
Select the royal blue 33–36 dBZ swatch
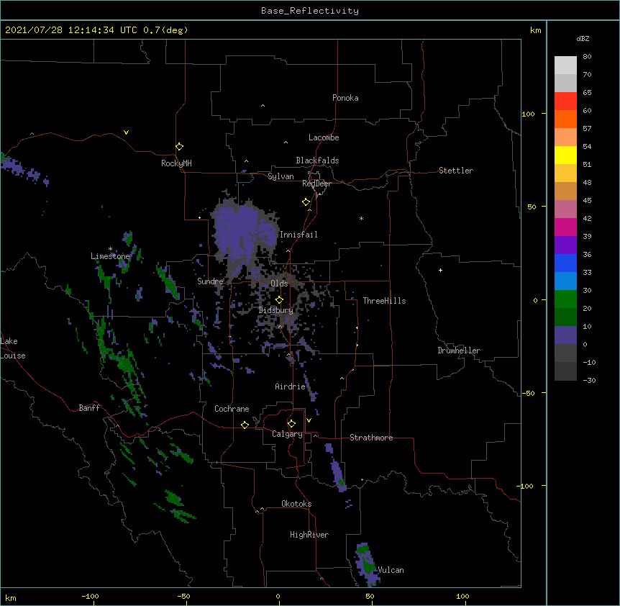point(565,263)
